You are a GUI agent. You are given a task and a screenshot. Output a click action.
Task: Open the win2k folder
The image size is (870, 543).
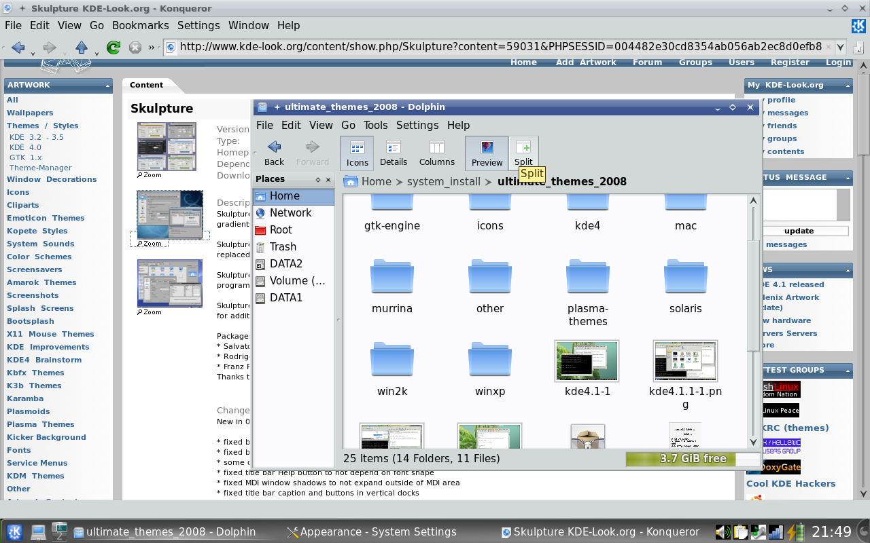tap(392, 369)
